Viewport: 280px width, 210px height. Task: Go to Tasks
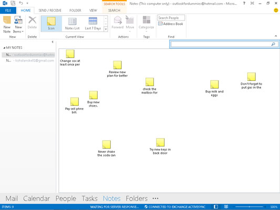(90, 198)
